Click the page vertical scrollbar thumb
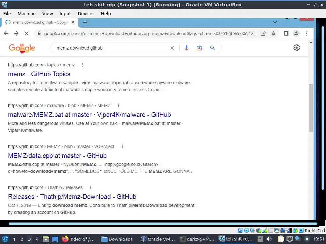326x244 pixels. point(311,108)
